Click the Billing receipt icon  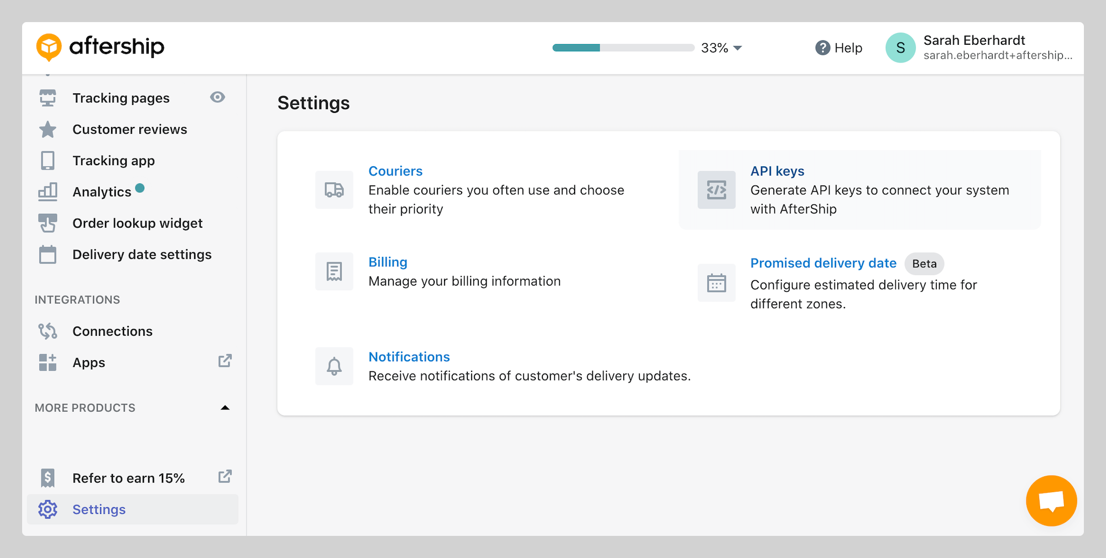[x=334, y=271]
